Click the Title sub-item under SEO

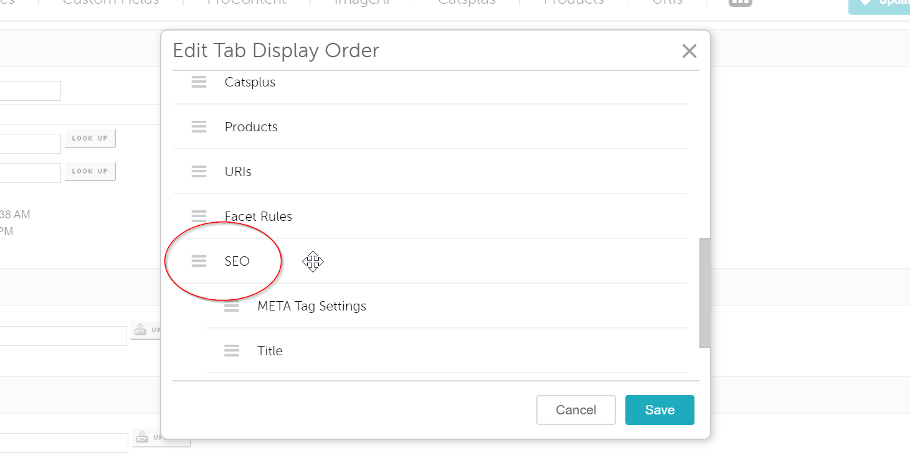point(270,351)
